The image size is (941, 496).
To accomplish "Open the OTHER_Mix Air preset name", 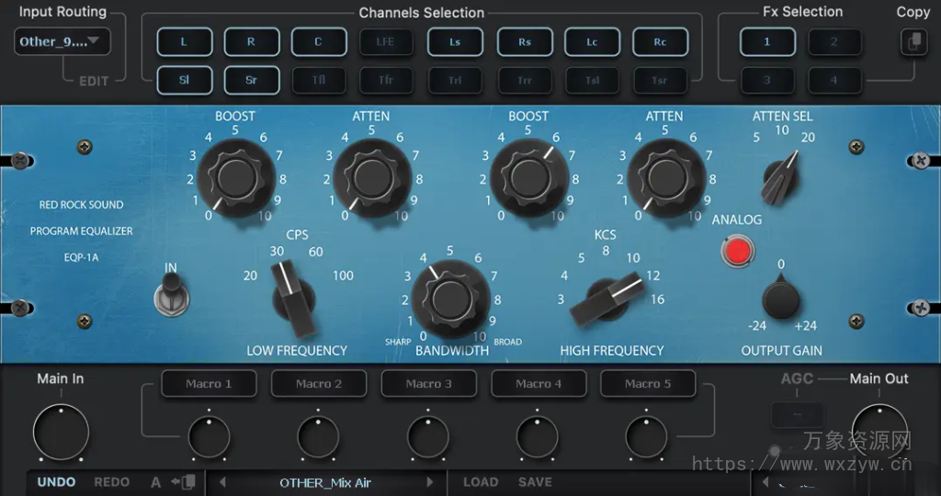I will [325, 482].
